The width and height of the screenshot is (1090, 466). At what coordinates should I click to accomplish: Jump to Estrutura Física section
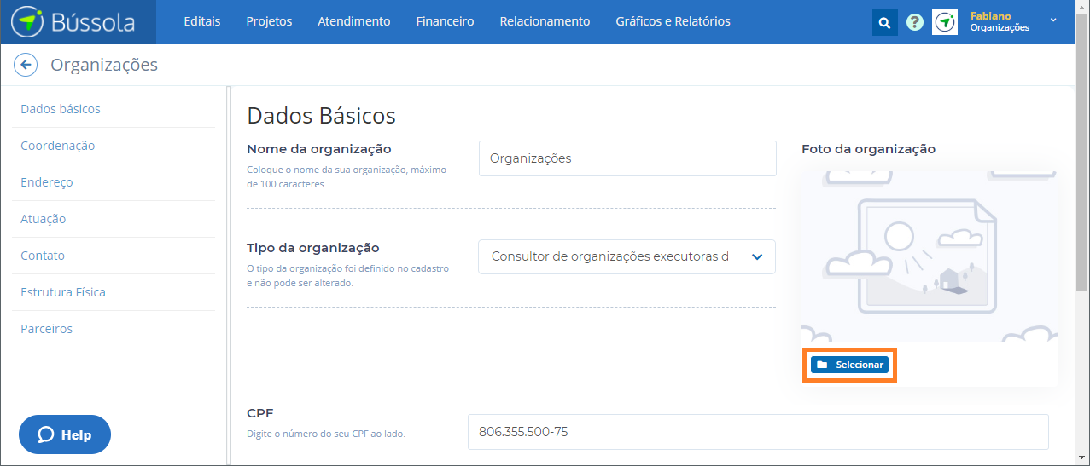tap(63, 292)
